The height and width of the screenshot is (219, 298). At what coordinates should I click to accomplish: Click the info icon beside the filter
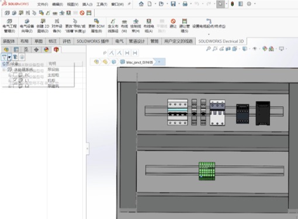coord(22,57)
